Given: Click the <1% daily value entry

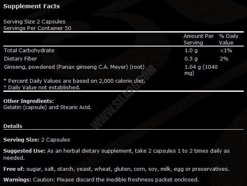Looking at the screenshot, I should point(226,51).
